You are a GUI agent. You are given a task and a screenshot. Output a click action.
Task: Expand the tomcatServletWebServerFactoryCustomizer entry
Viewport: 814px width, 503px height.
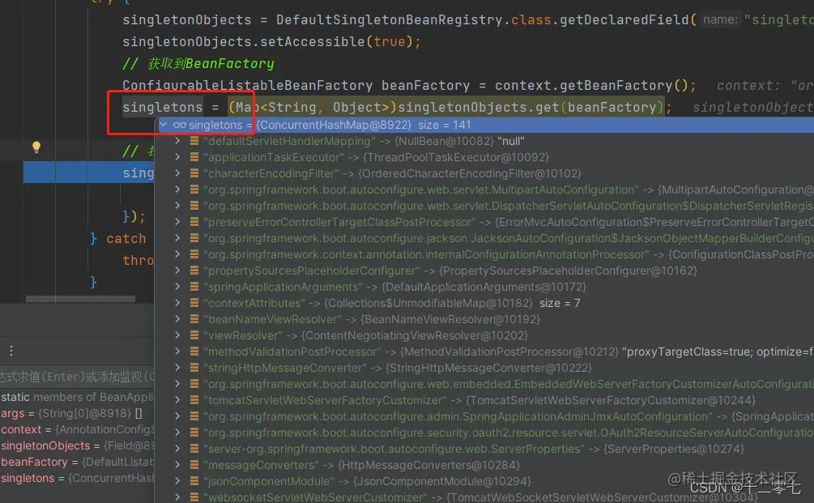click(177, 400)
